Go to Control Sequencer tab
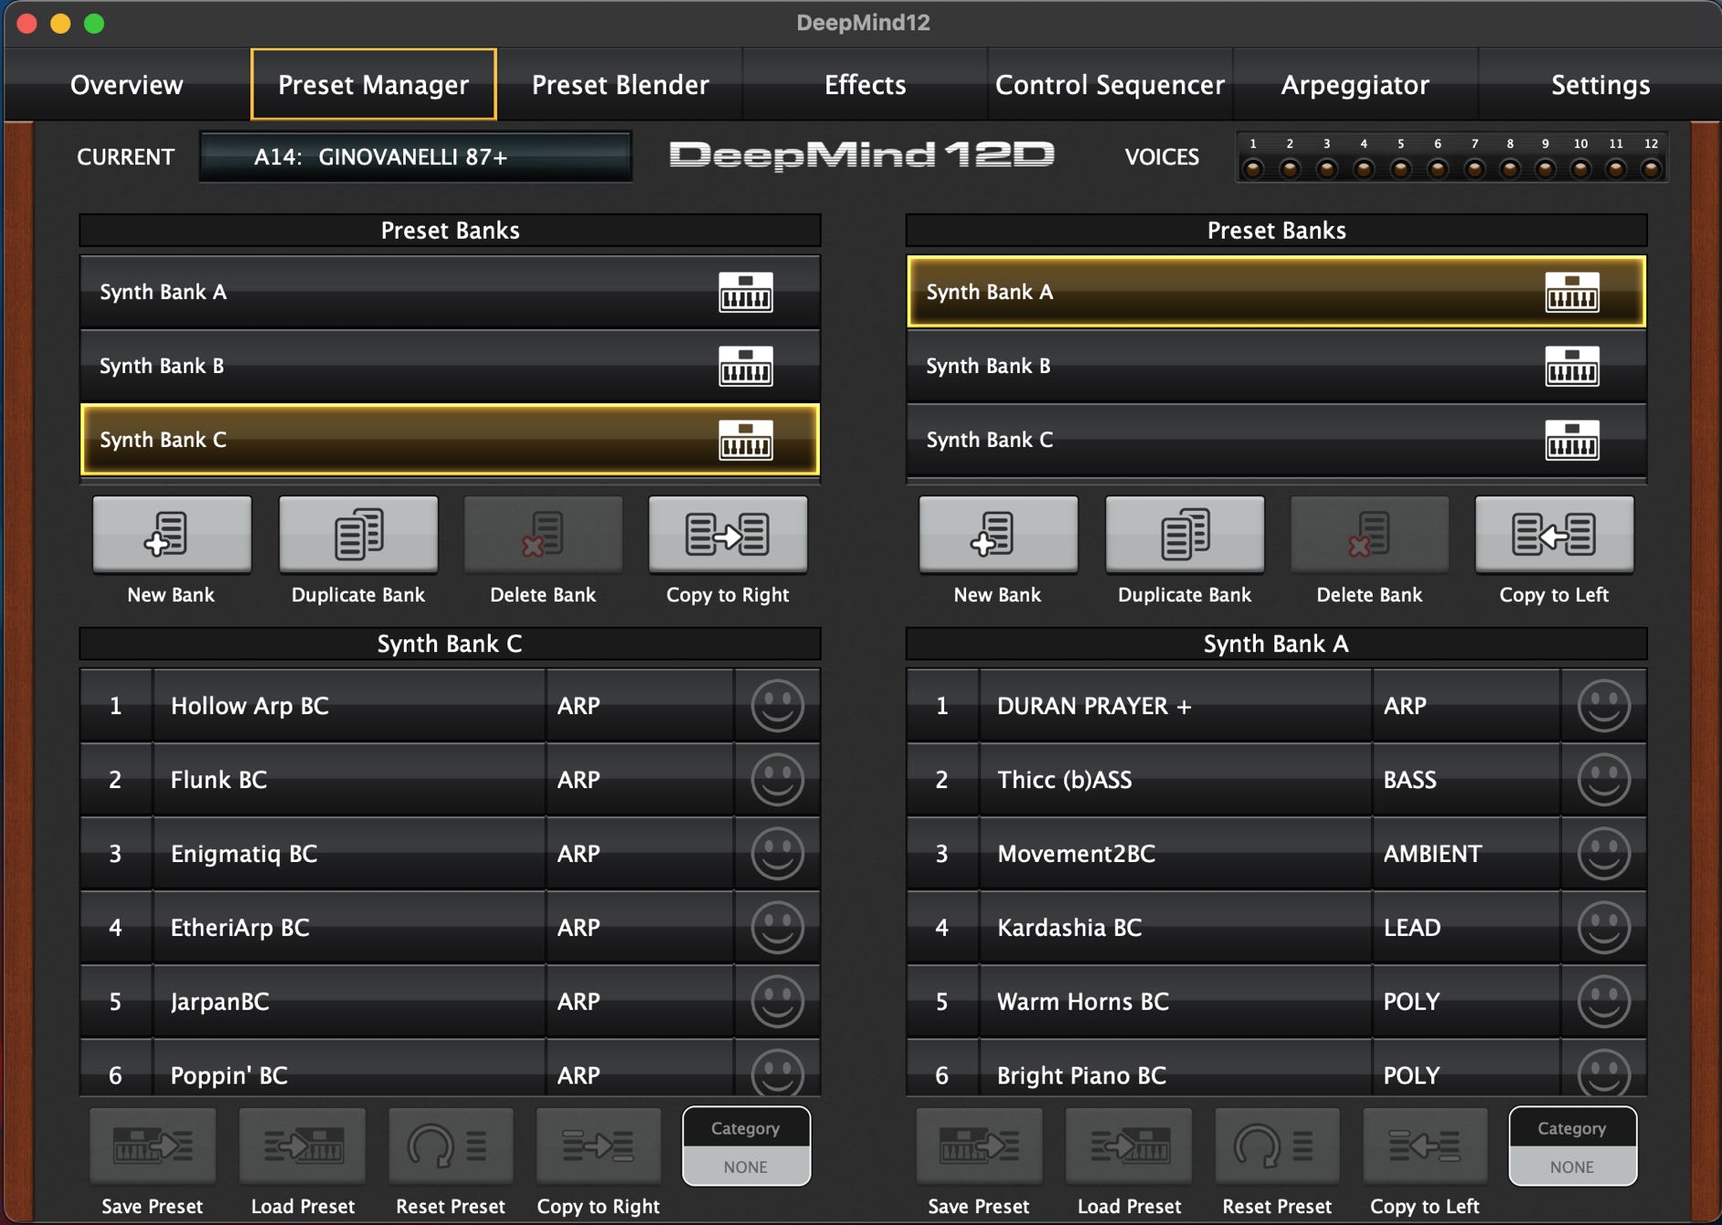This screenshot has width=1722, height=1225. (1110, 85)
